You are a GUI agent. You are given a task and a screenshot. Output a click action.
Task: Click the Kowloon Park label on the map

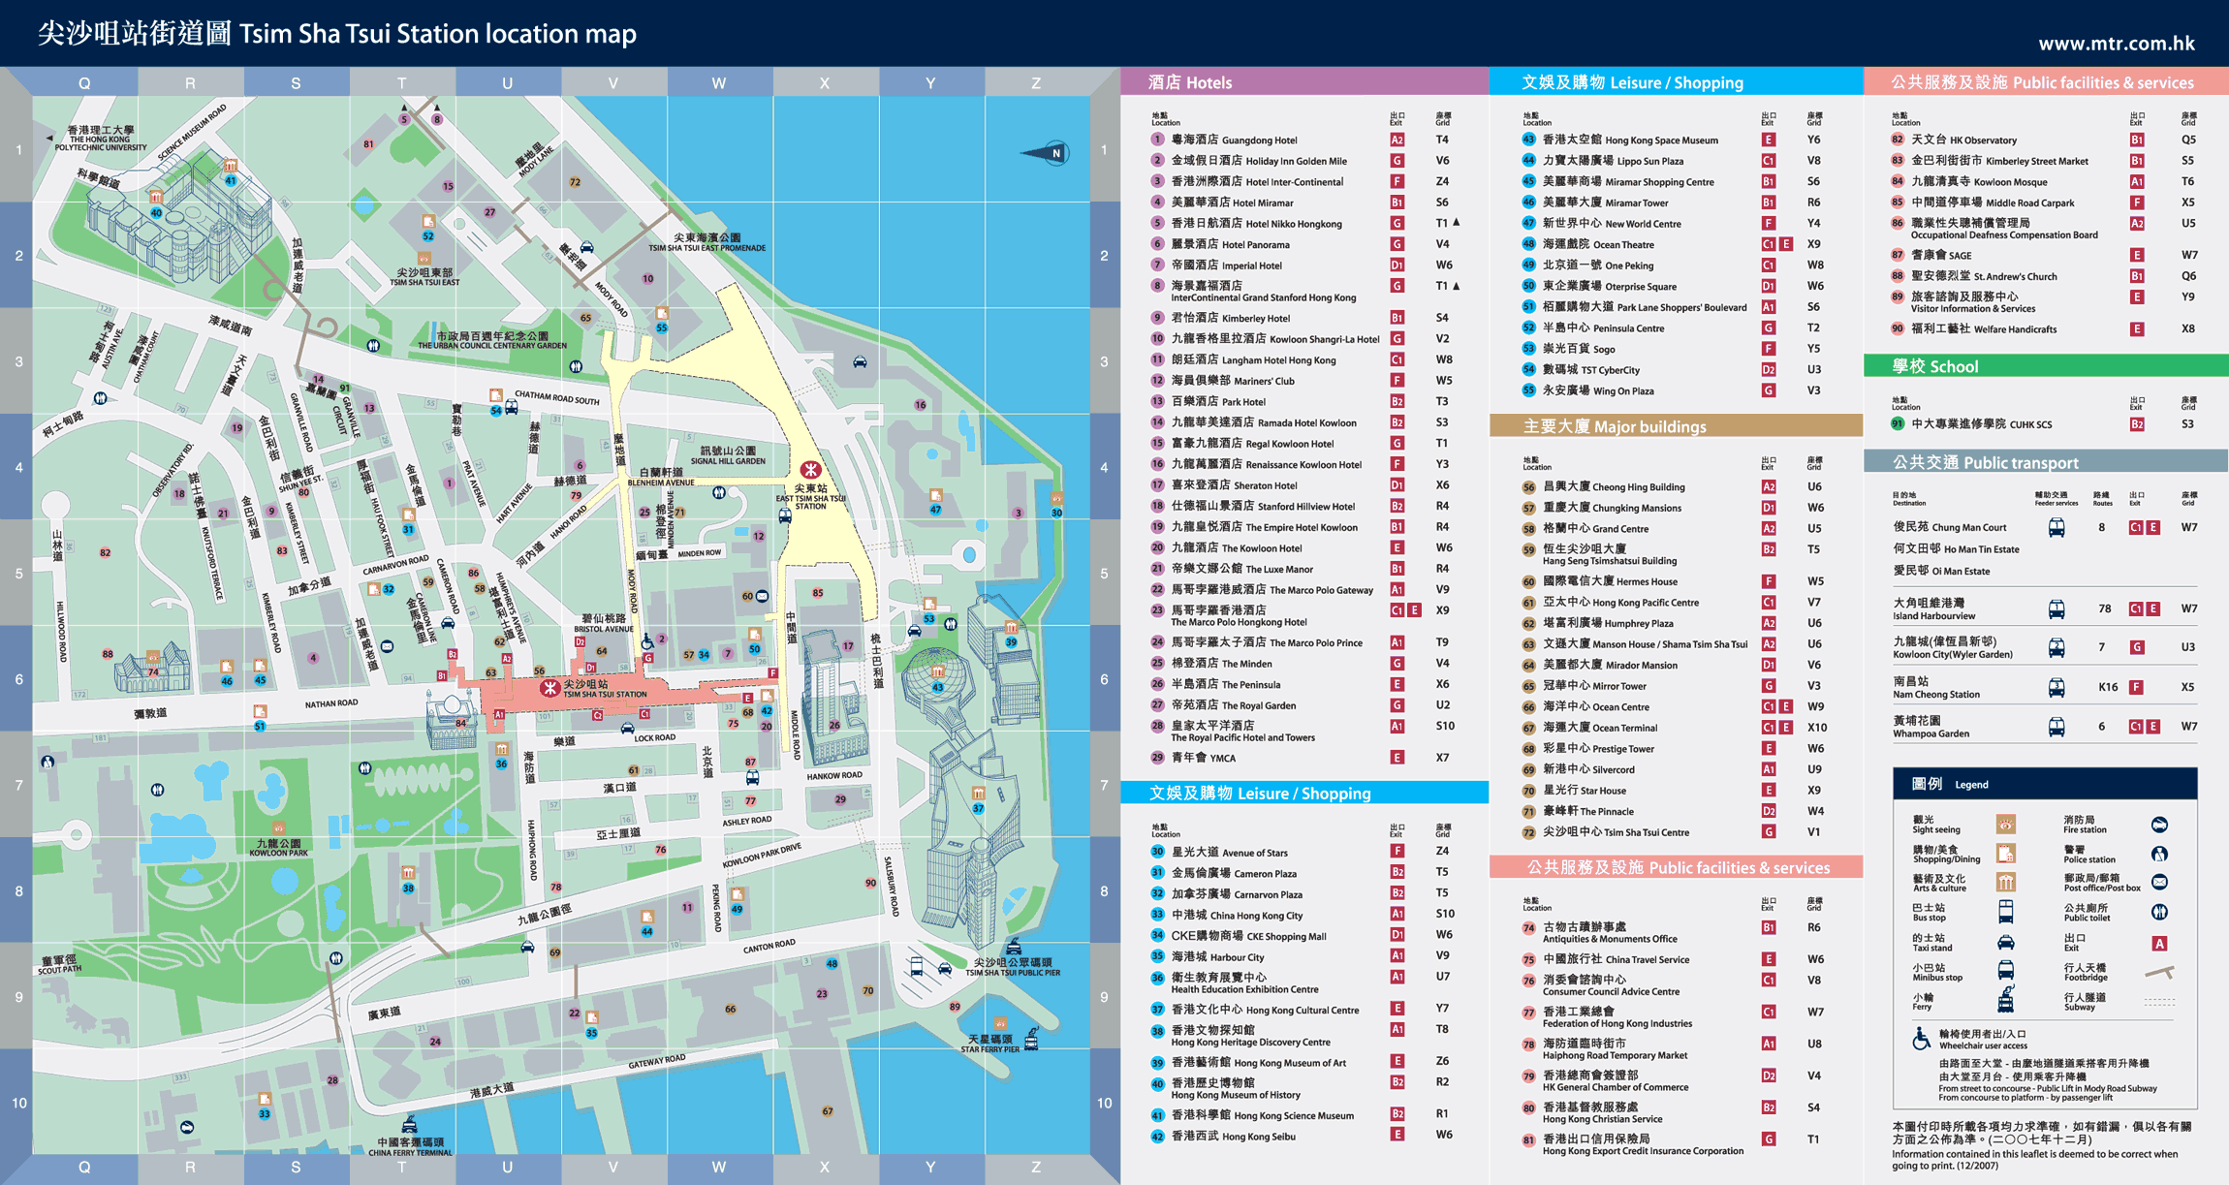point(279,848)
